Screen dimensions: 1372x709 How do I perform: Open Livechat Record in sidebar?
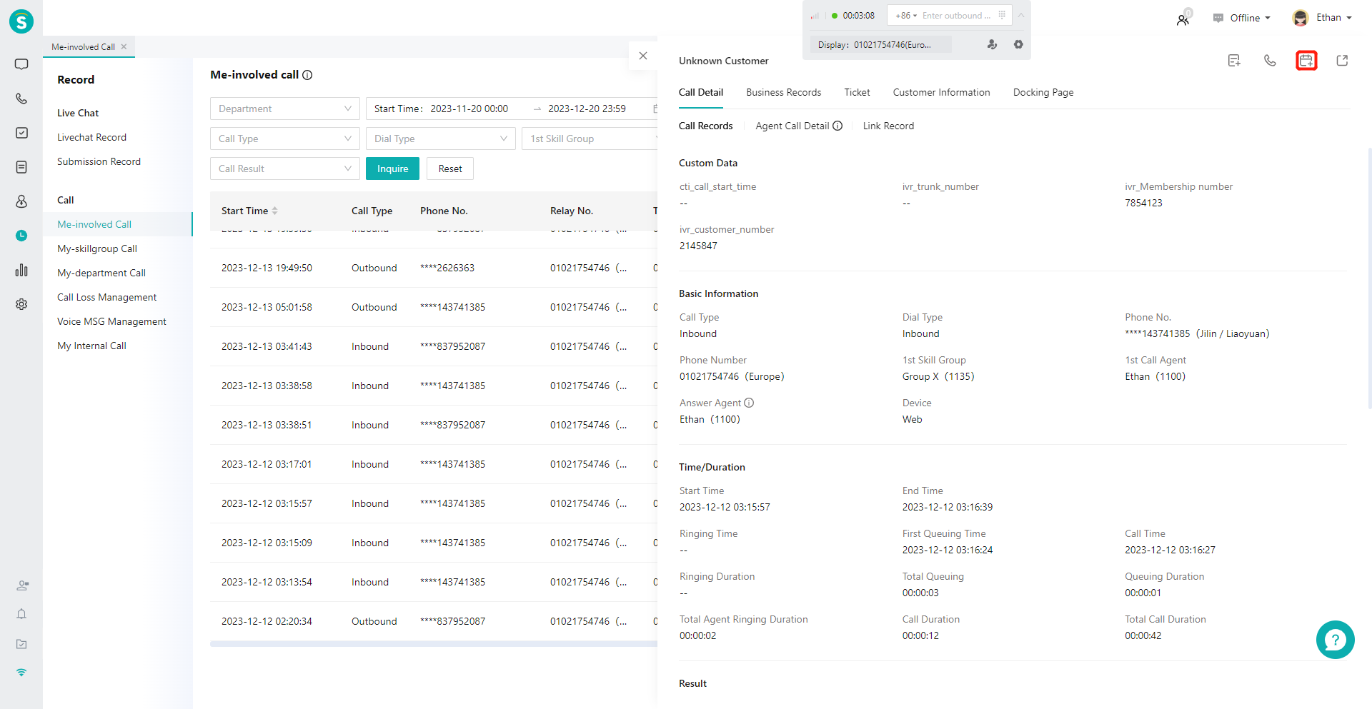[x=91, y=137]
